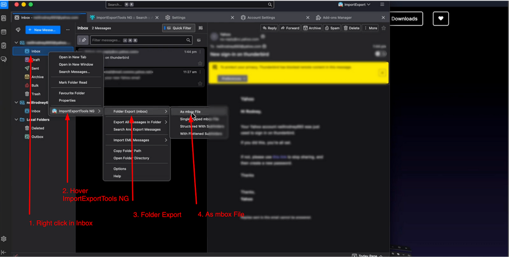This screenshot has width=509, height=257.
Task: Click the heart button in background window
Action: tap(441, 19)
